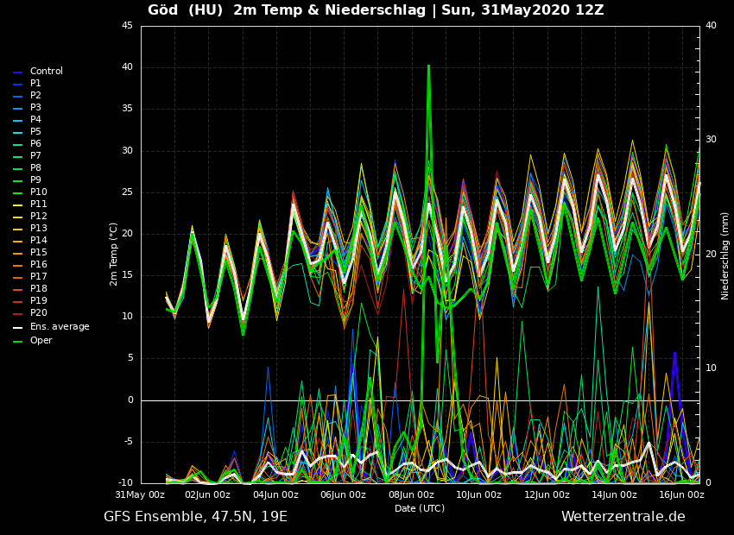734x535 pixels.
Task: Select the 12Jun 00z date tick
Action: click(x=547, y=495)
